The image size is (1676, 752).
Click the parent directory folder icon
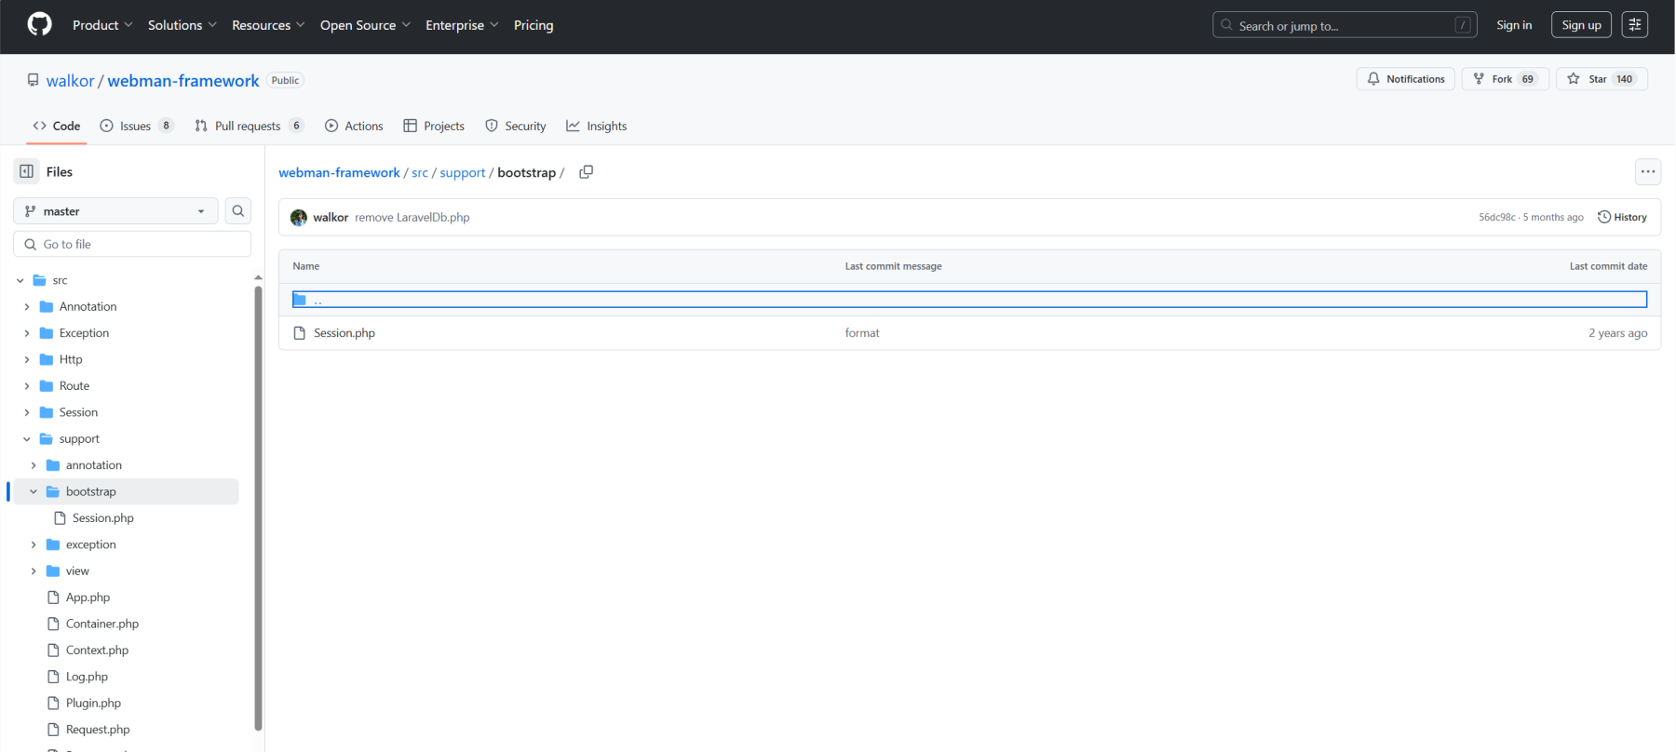(300, 300)
